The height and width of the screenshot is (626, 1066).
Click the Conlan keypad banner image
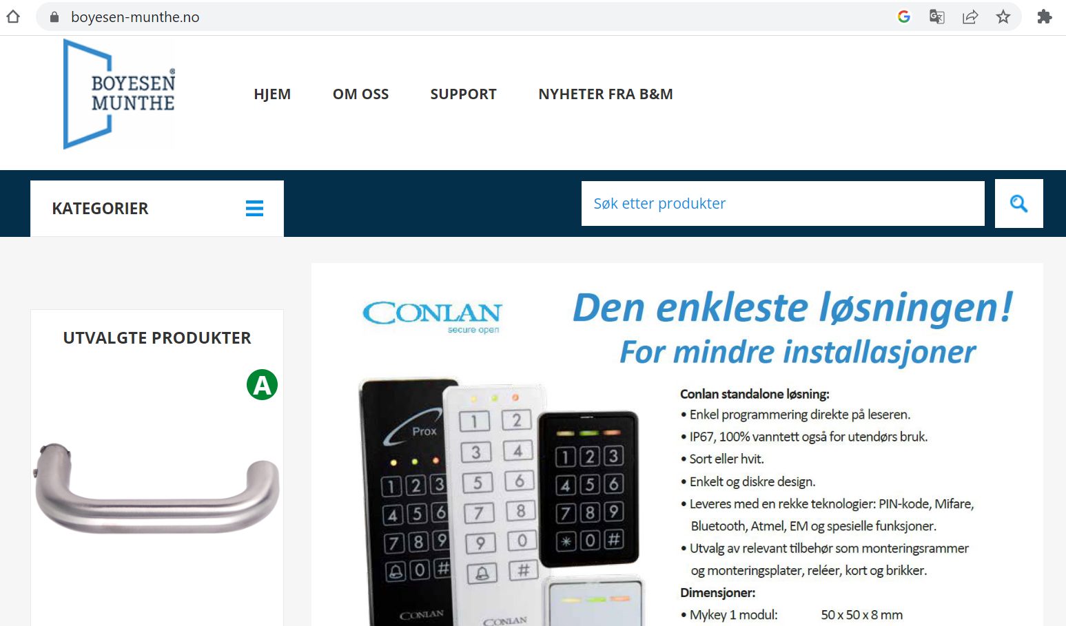[x=677, y=445]
